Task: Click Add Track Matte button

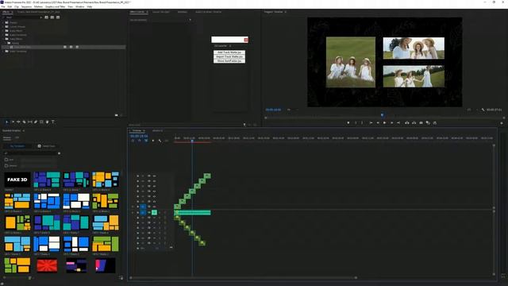Action: click(229, 52)
